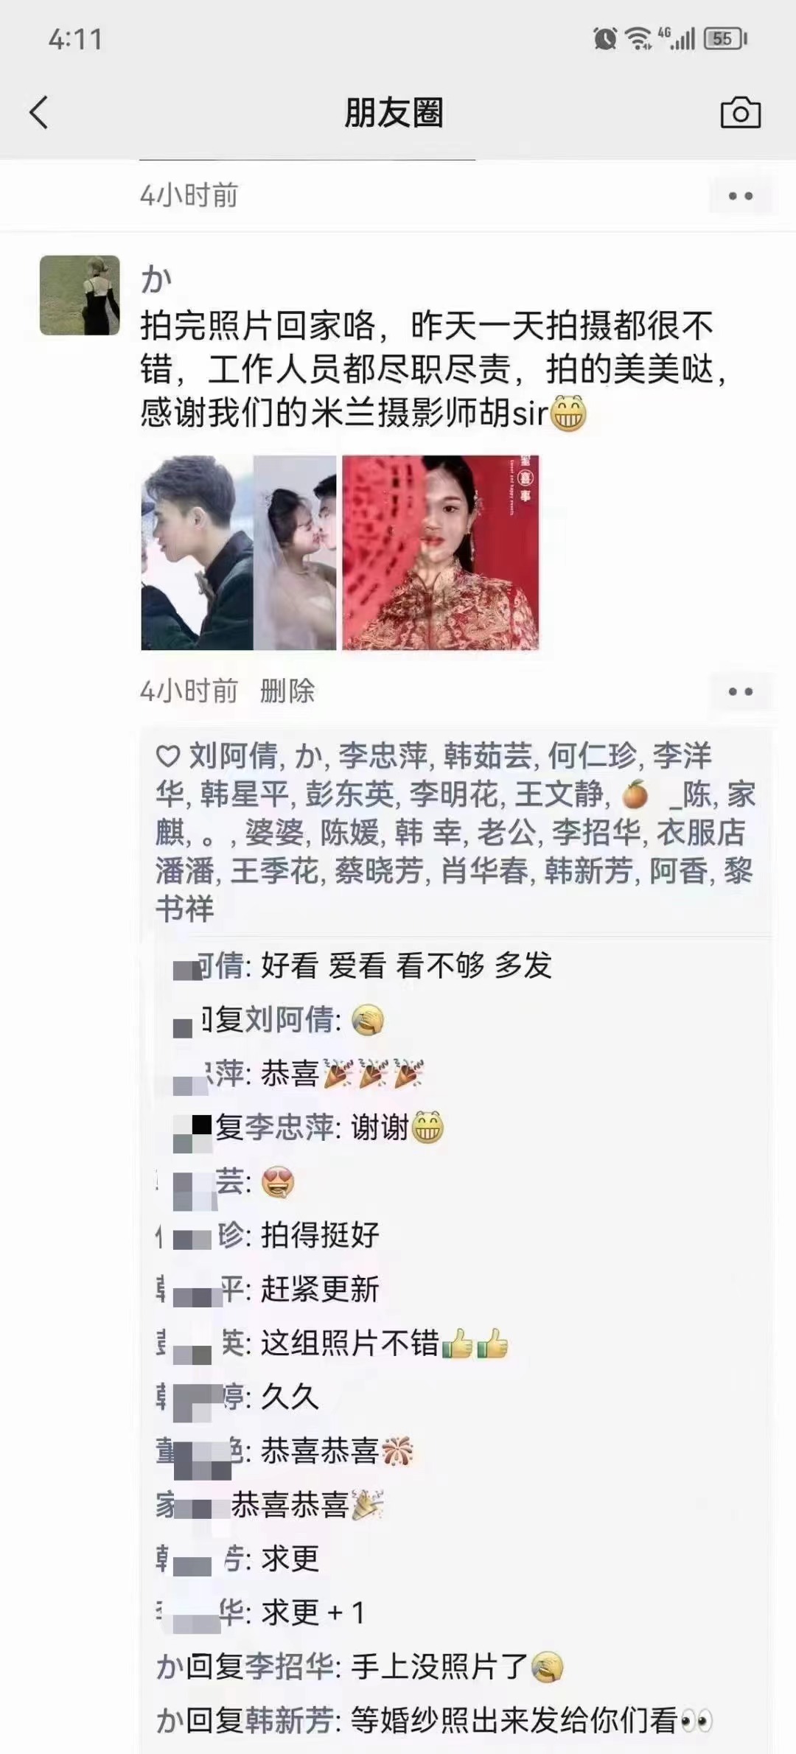The image size is (796, 1754).
Task: Open the two-dot menu beside the top timestamp
Action: (x=740, y=196)
